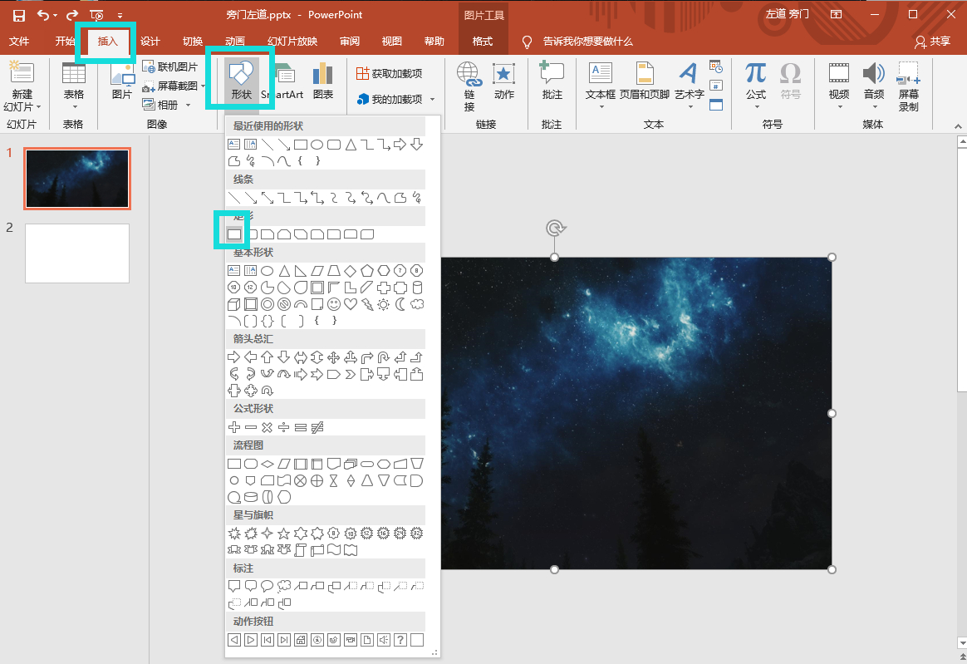Click the 告诉我你想要做什么 search box
Image resolution: width=967 pixels, height=664 pixels.
(587, 42)
